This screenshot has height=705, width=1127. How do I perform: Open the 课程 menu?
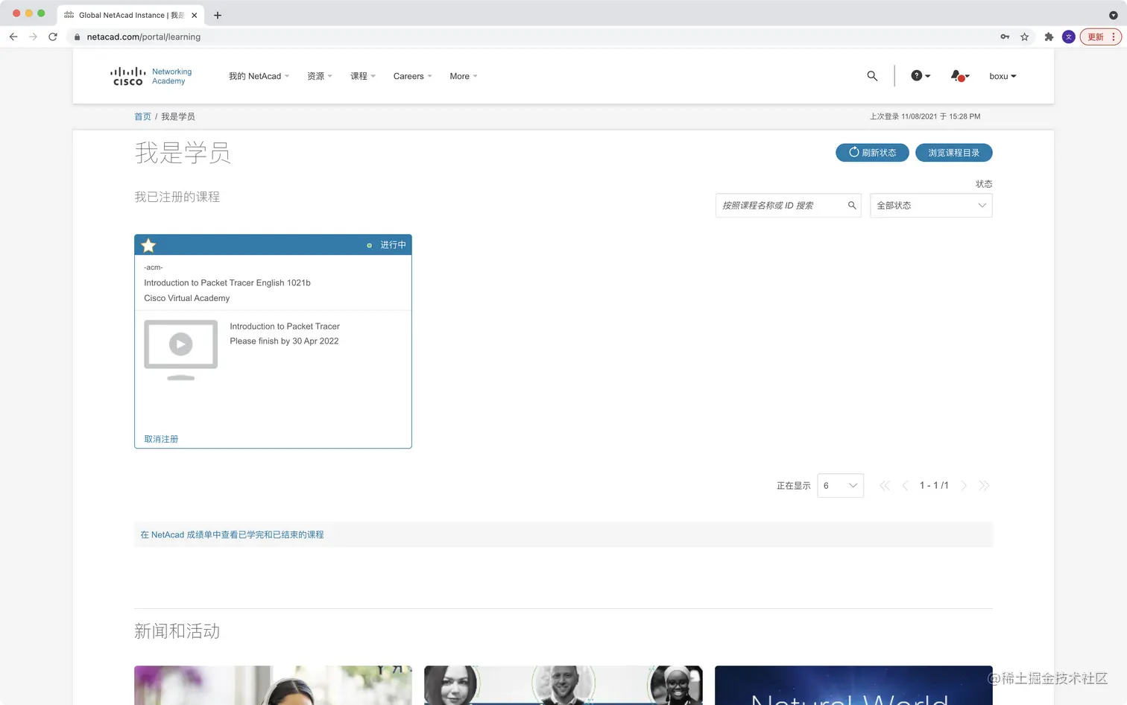363,76
